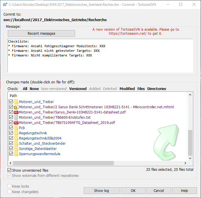Click the '25 files selected, 25 files total' status
The image size is (201, 198).
[x=170, y=169]
